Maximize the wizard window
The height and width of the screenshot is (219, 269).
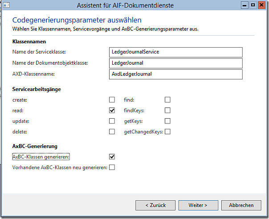(253, 5)
